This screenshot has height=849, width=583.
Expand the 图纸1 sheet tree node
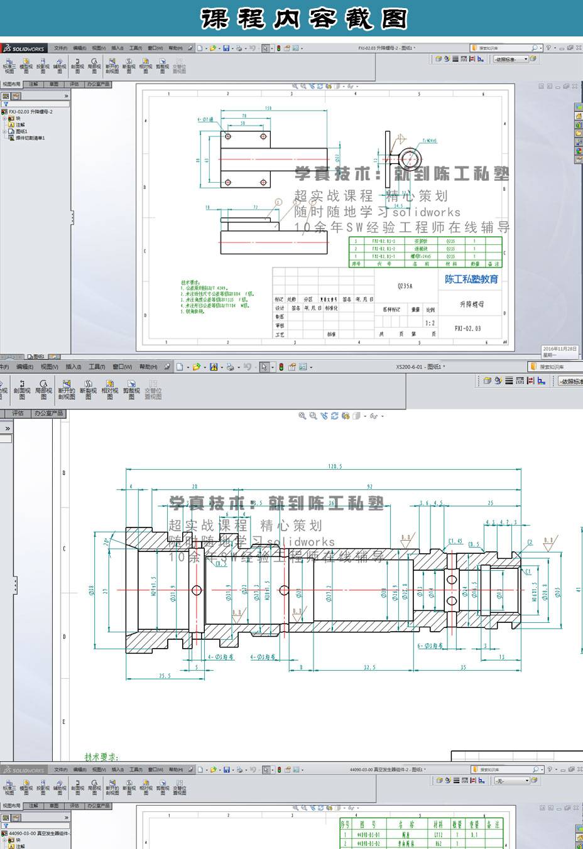coord(4,131)
